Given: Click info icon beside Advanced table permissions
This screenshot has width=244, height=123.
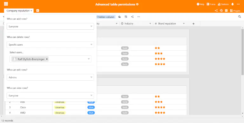Looking at the screenshot, I should click(137, 4).
